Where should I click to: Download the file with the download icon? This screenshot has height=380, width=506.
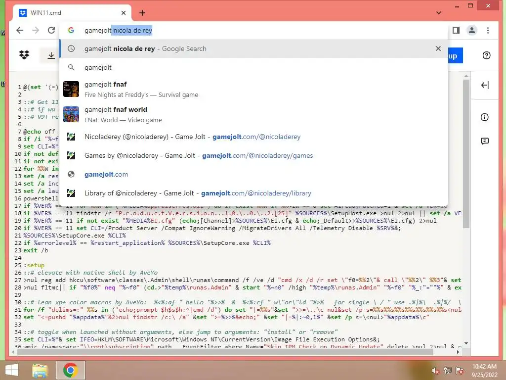51,55
